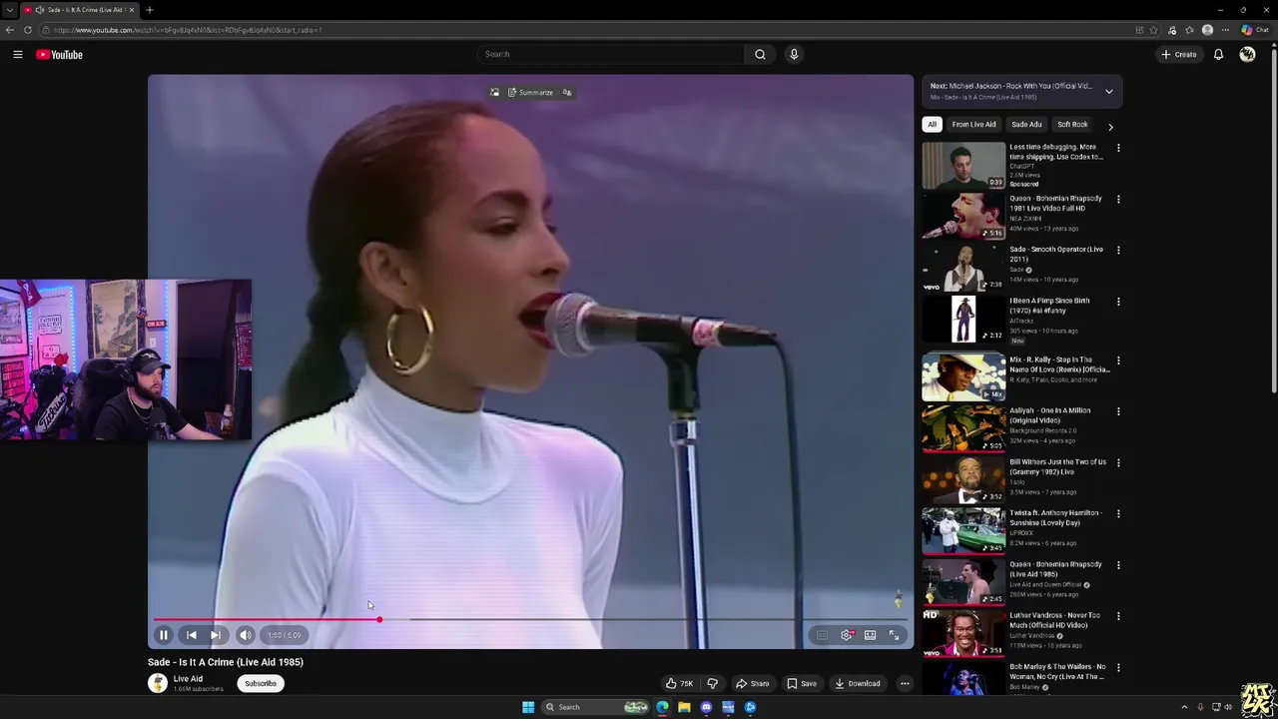Open options for Sade Smooth Operator video
This screenshot has height=719, width=1278.
click(x=1118, y=251)
